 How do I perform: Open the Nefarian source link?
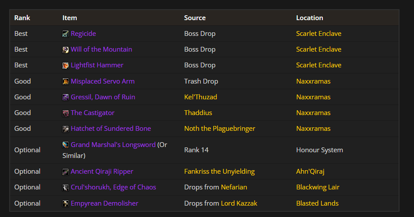234,187
